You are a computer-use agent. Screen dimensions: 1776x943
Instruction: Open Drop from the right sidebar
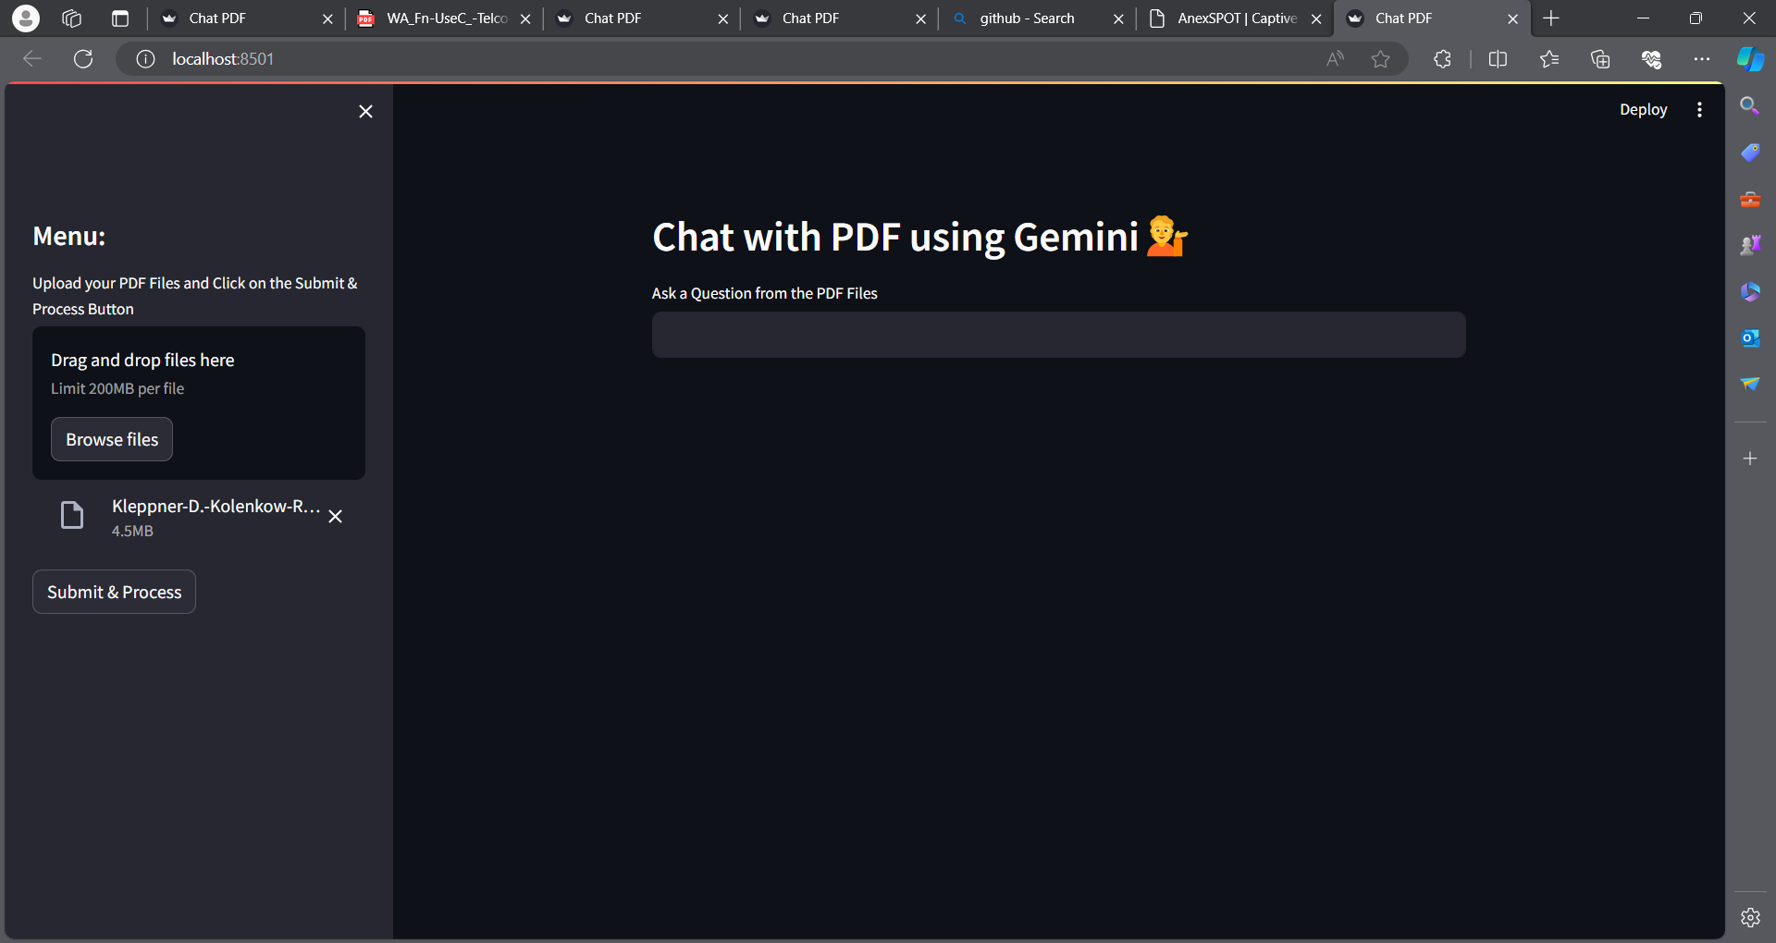[x=1750, y=384]
